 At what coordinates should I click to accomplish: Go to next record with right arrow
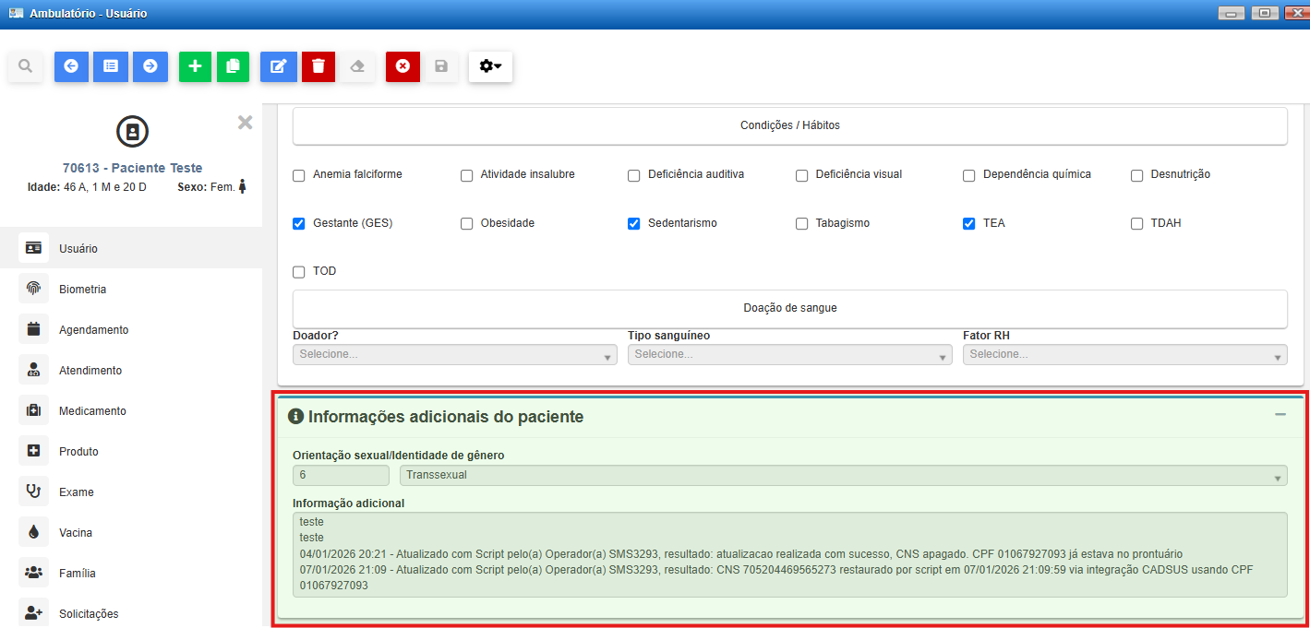(150, 66)
